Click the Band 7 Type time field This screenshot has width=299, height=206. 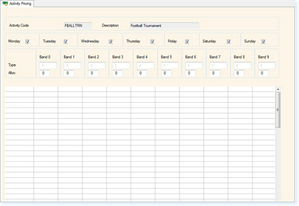218,65
